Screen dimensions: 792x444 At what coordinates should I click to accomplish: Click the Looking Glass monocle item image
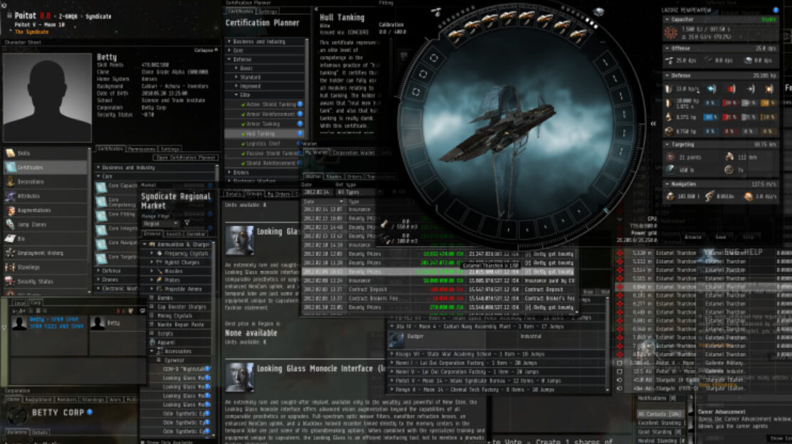tap(240, 240)
